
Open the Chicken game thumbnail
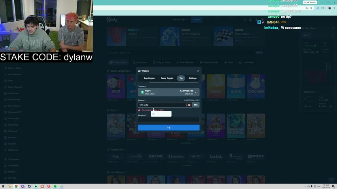(x=256, y=86)
